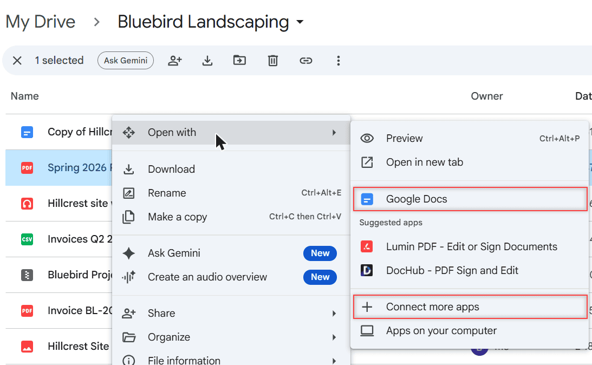This screenshot has width=592, height=365.
Task: Click the Open with move icon
Action: pyautogui.click(x=129, y=133)
